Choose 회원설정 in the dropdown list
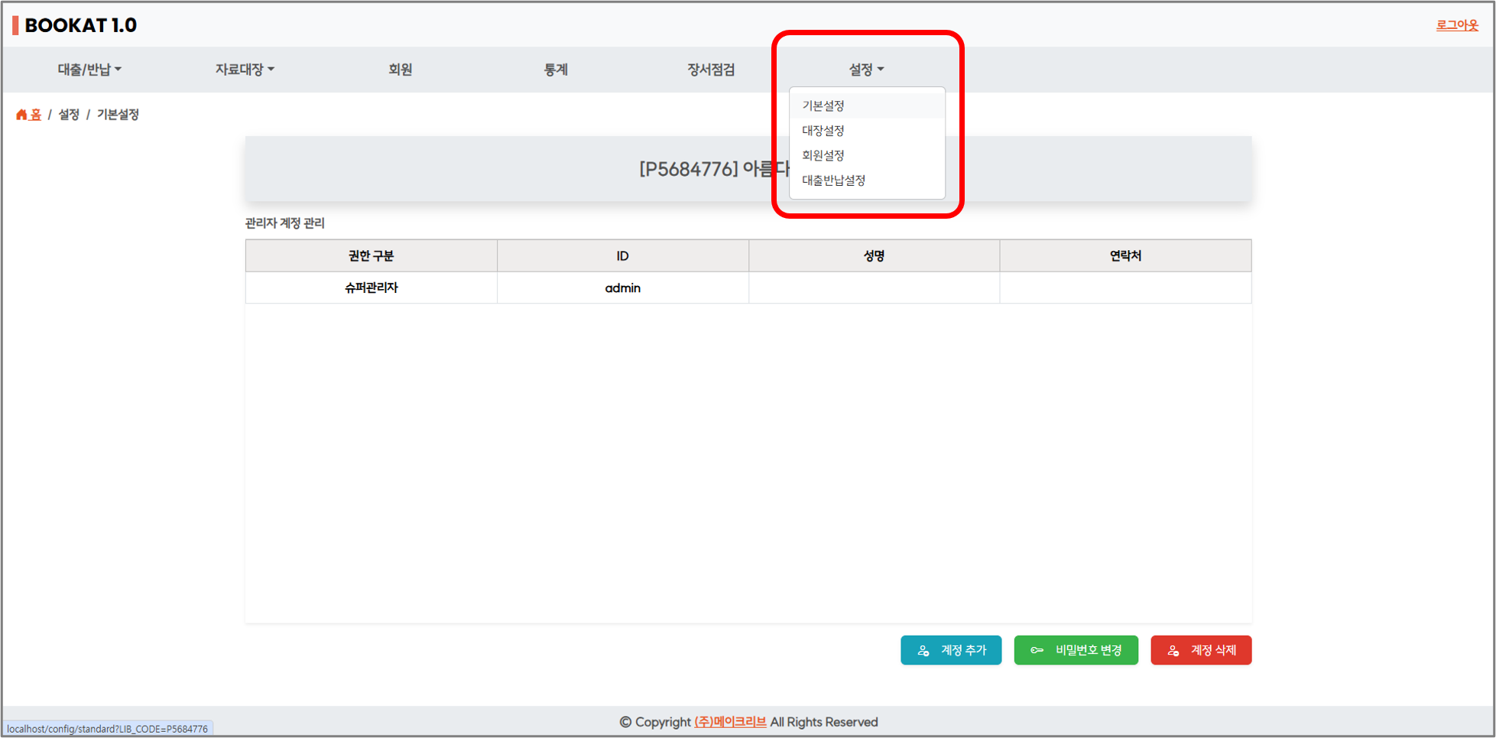The width and height of the screenshot is (1496, 738). point(823,155)
